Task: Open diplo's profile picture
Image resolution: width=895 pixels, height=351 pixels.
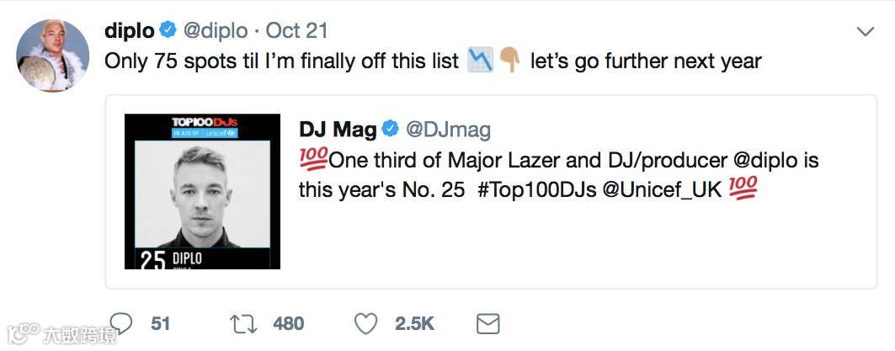Action: click(53, 56)
